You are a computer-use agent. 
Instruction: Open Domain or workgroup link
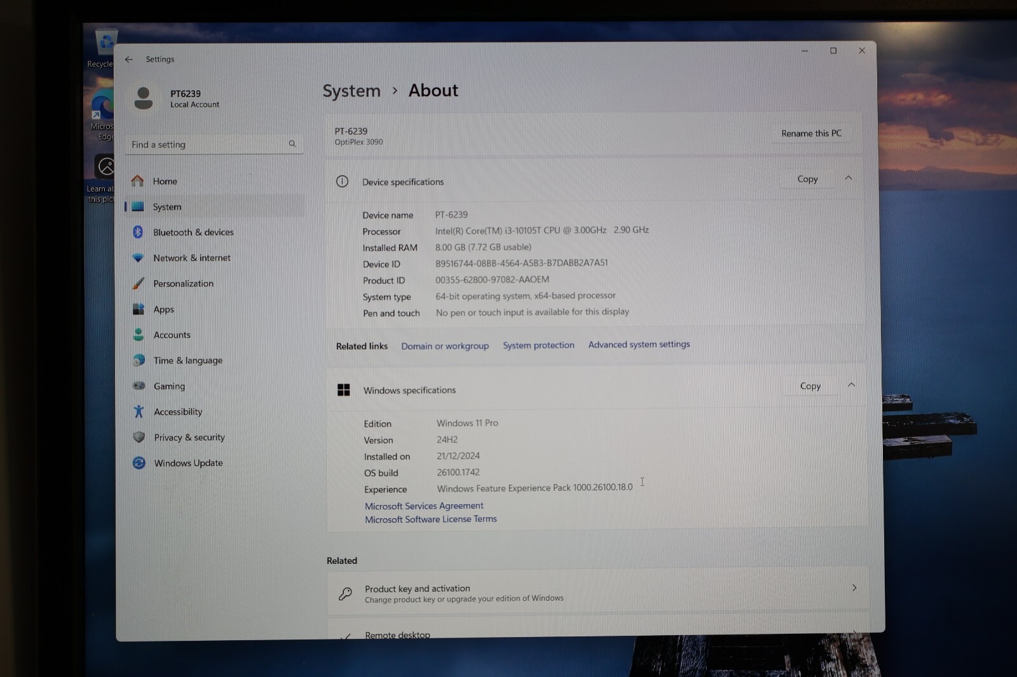coord(445,346)
